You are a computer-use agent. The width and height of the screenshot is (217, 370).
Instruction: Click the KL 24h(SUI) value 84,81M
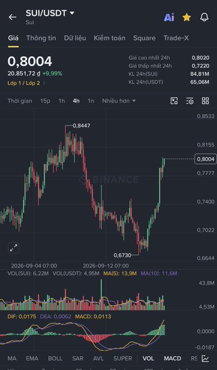point(200,74)
